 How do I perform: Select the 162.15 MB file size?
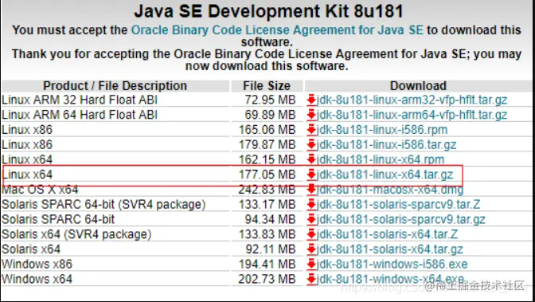tap(267, 159)
